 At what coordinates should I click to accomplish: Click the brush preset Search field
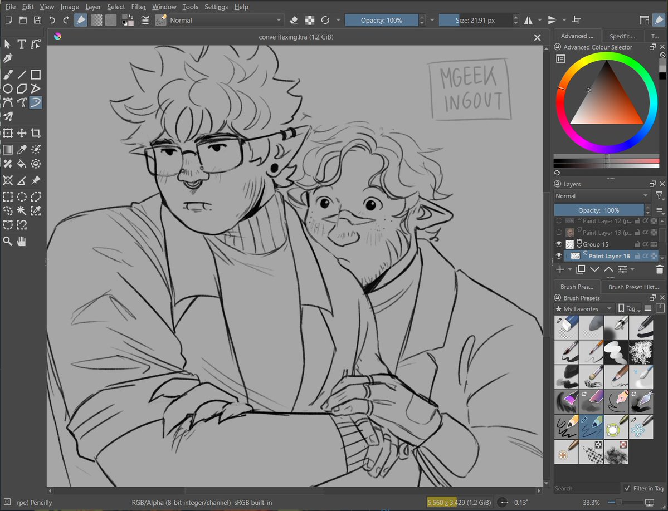coord(587,488)
